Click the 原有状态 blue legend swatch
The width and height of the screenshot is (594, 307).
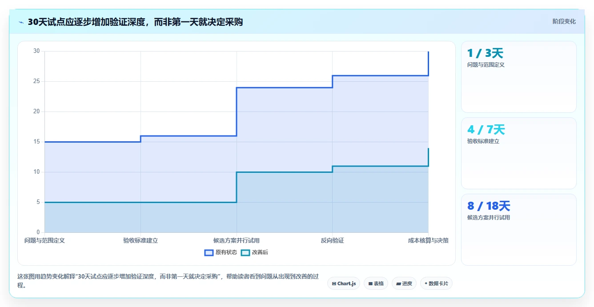click(209, 252)
